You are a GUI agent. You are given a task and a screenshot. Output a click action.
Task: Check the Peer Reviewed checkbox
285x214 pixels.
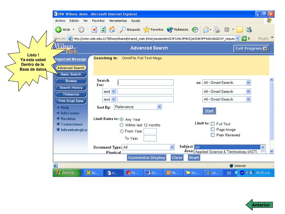coord(213,135)
